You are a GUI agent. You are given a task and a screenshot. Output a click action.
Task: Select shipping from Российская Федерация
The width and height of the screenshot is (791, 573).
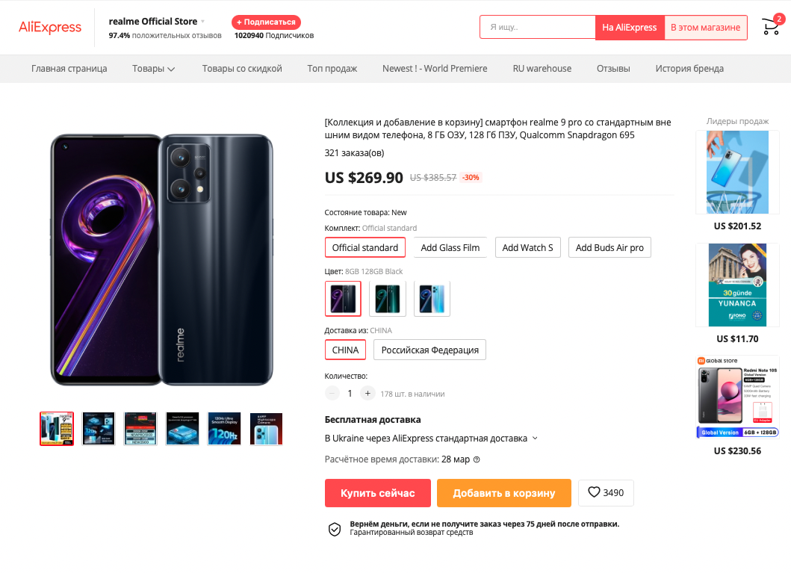[x=430, y=350]
